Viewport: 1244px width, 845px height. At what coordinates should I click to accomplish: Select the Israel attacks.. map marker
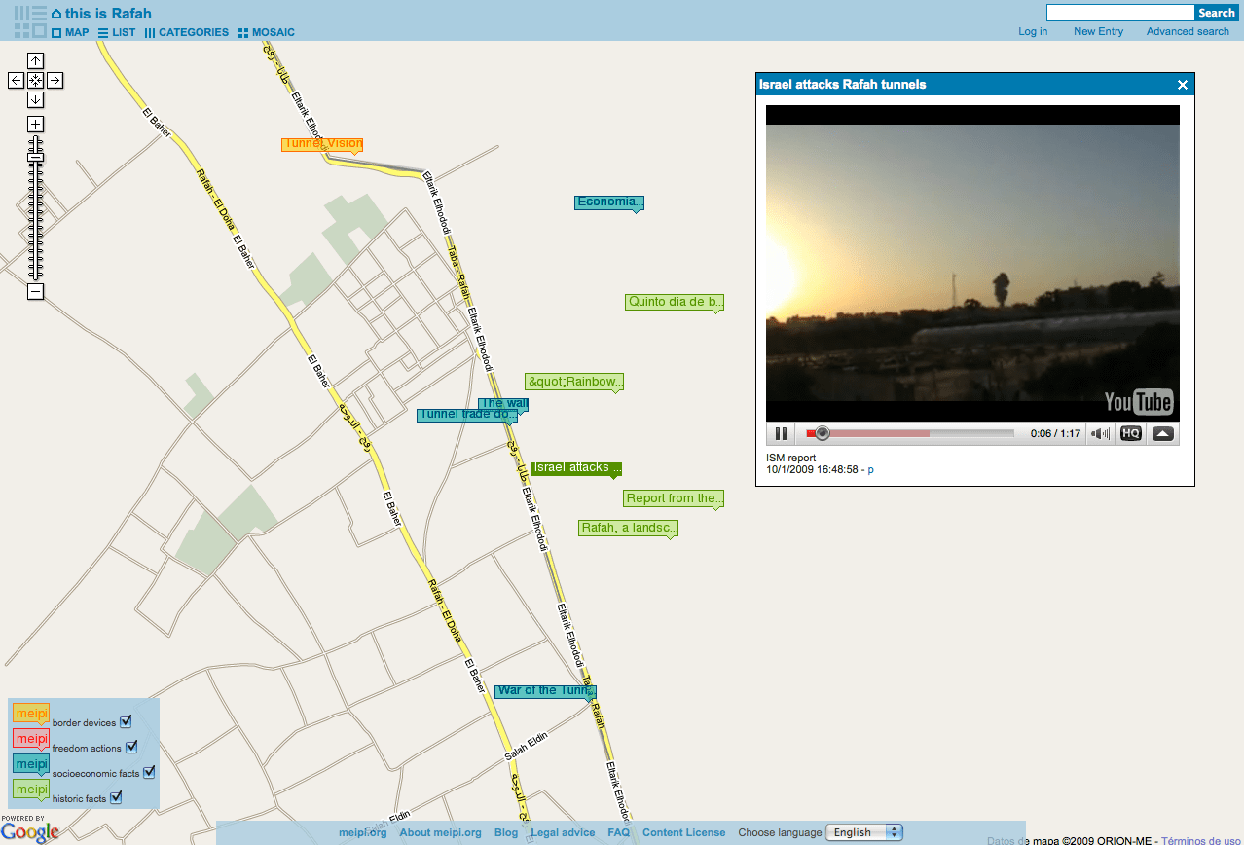(x=576, y=468)
